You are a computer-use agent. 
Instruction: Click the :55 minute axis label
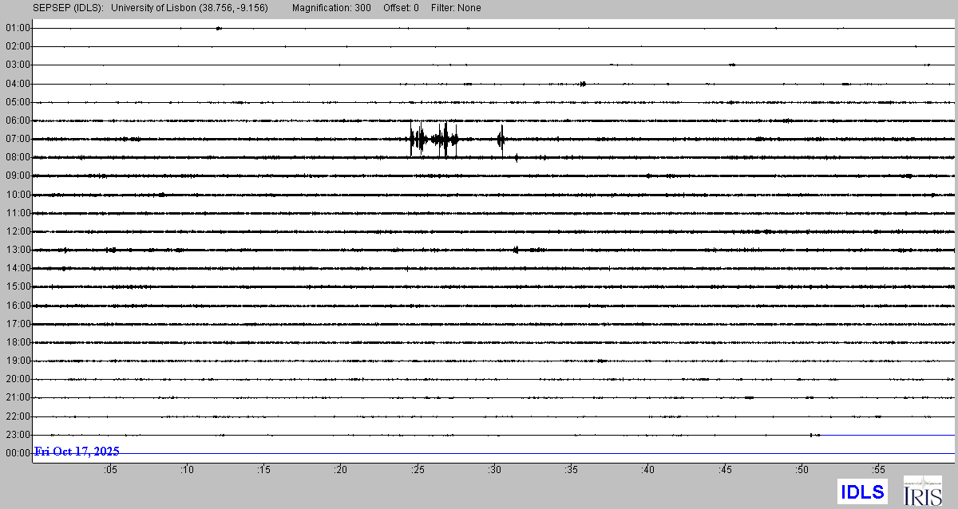pos(878,470)
